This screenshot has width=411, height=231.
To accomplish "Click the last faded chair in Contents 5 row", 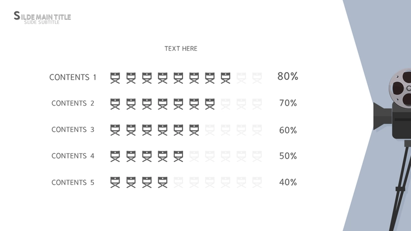I will (x=257, y=182).
